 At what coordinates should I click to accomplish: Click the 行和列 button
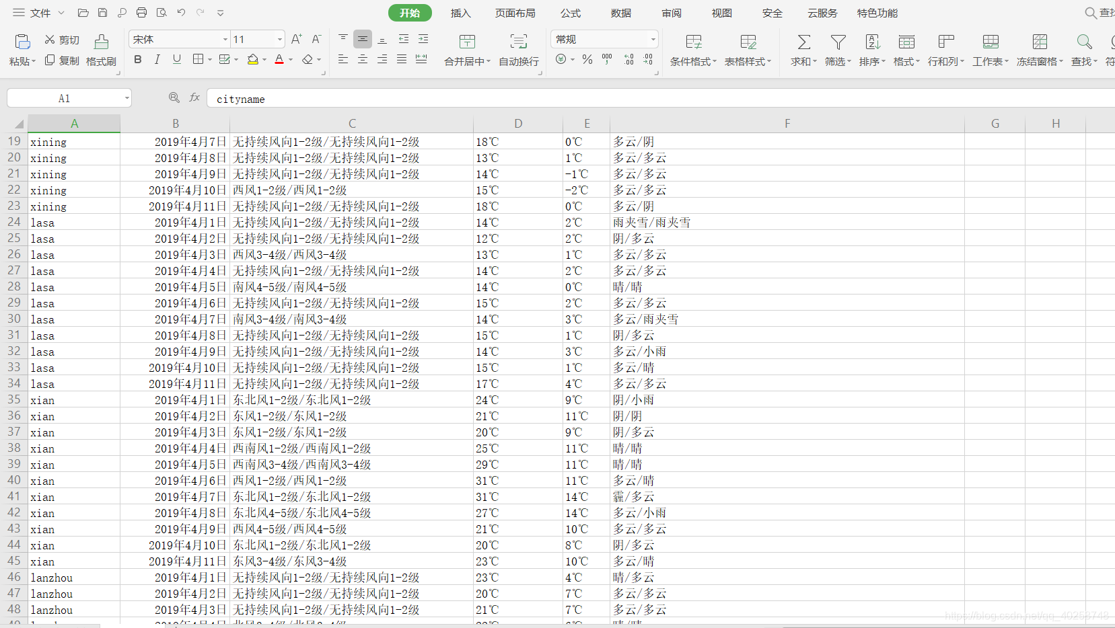coord(946,50)
